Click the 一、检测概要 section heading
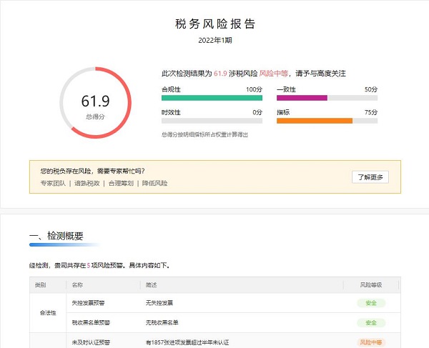This screenshot has height=348, width=429. click(56, 237)
